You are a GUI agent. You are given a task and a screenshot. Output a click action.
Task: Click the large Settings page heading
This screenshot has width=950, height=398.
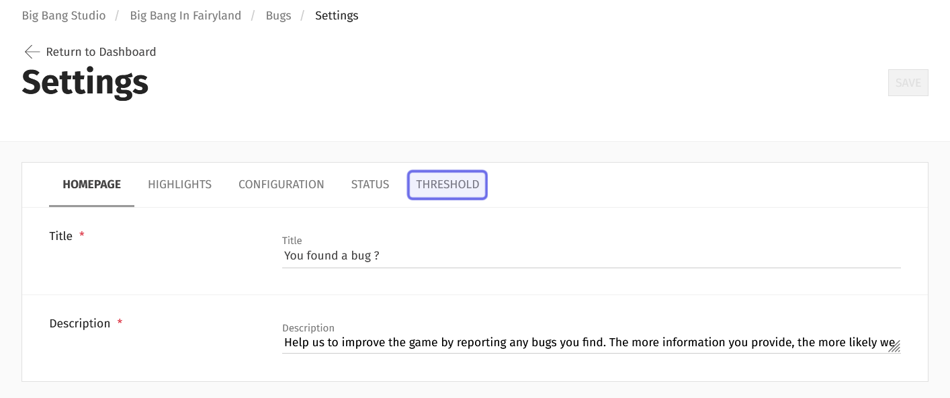click(85, 82)
